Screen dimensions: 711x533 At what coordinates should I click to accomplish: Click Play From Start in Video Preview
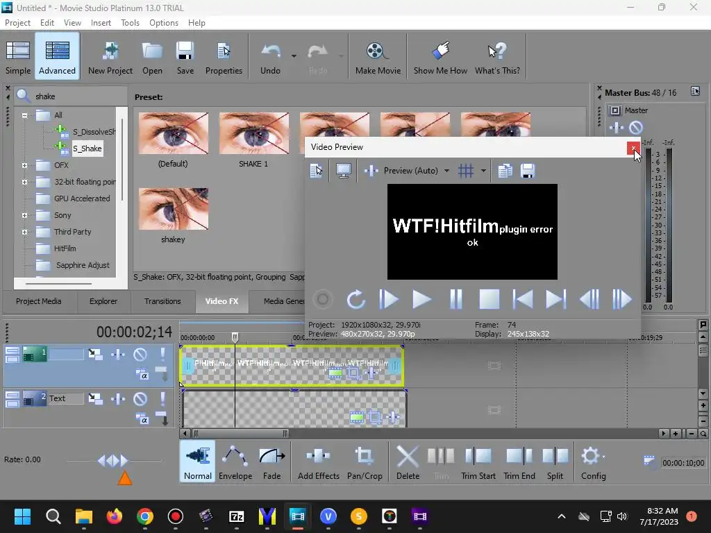(389, 300)
